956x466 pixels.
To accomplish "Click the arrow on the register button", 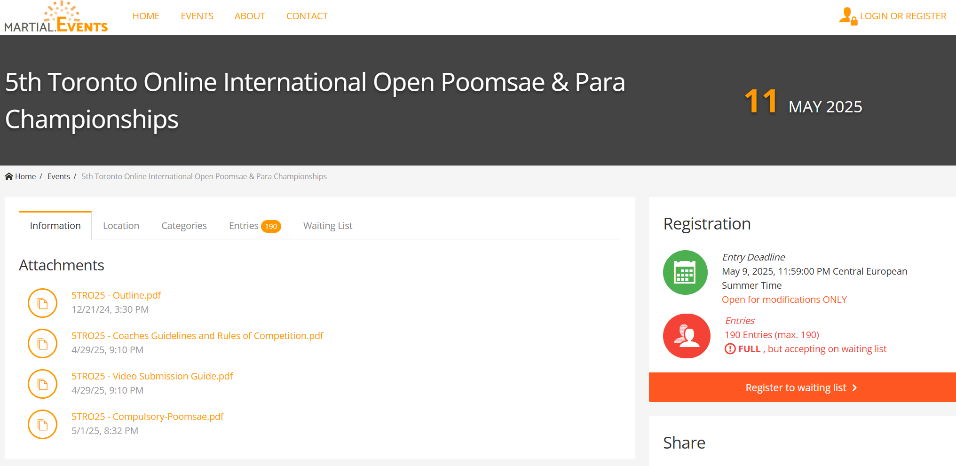I will 854,388.
